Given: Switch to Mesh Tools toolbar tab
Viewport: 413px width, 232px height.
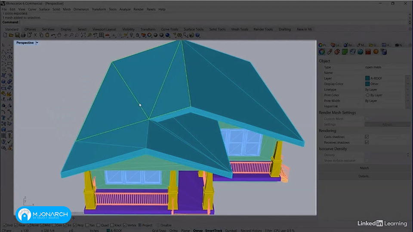Looking at the screenshot, I should pyautogui.click(x=240, y=29).
